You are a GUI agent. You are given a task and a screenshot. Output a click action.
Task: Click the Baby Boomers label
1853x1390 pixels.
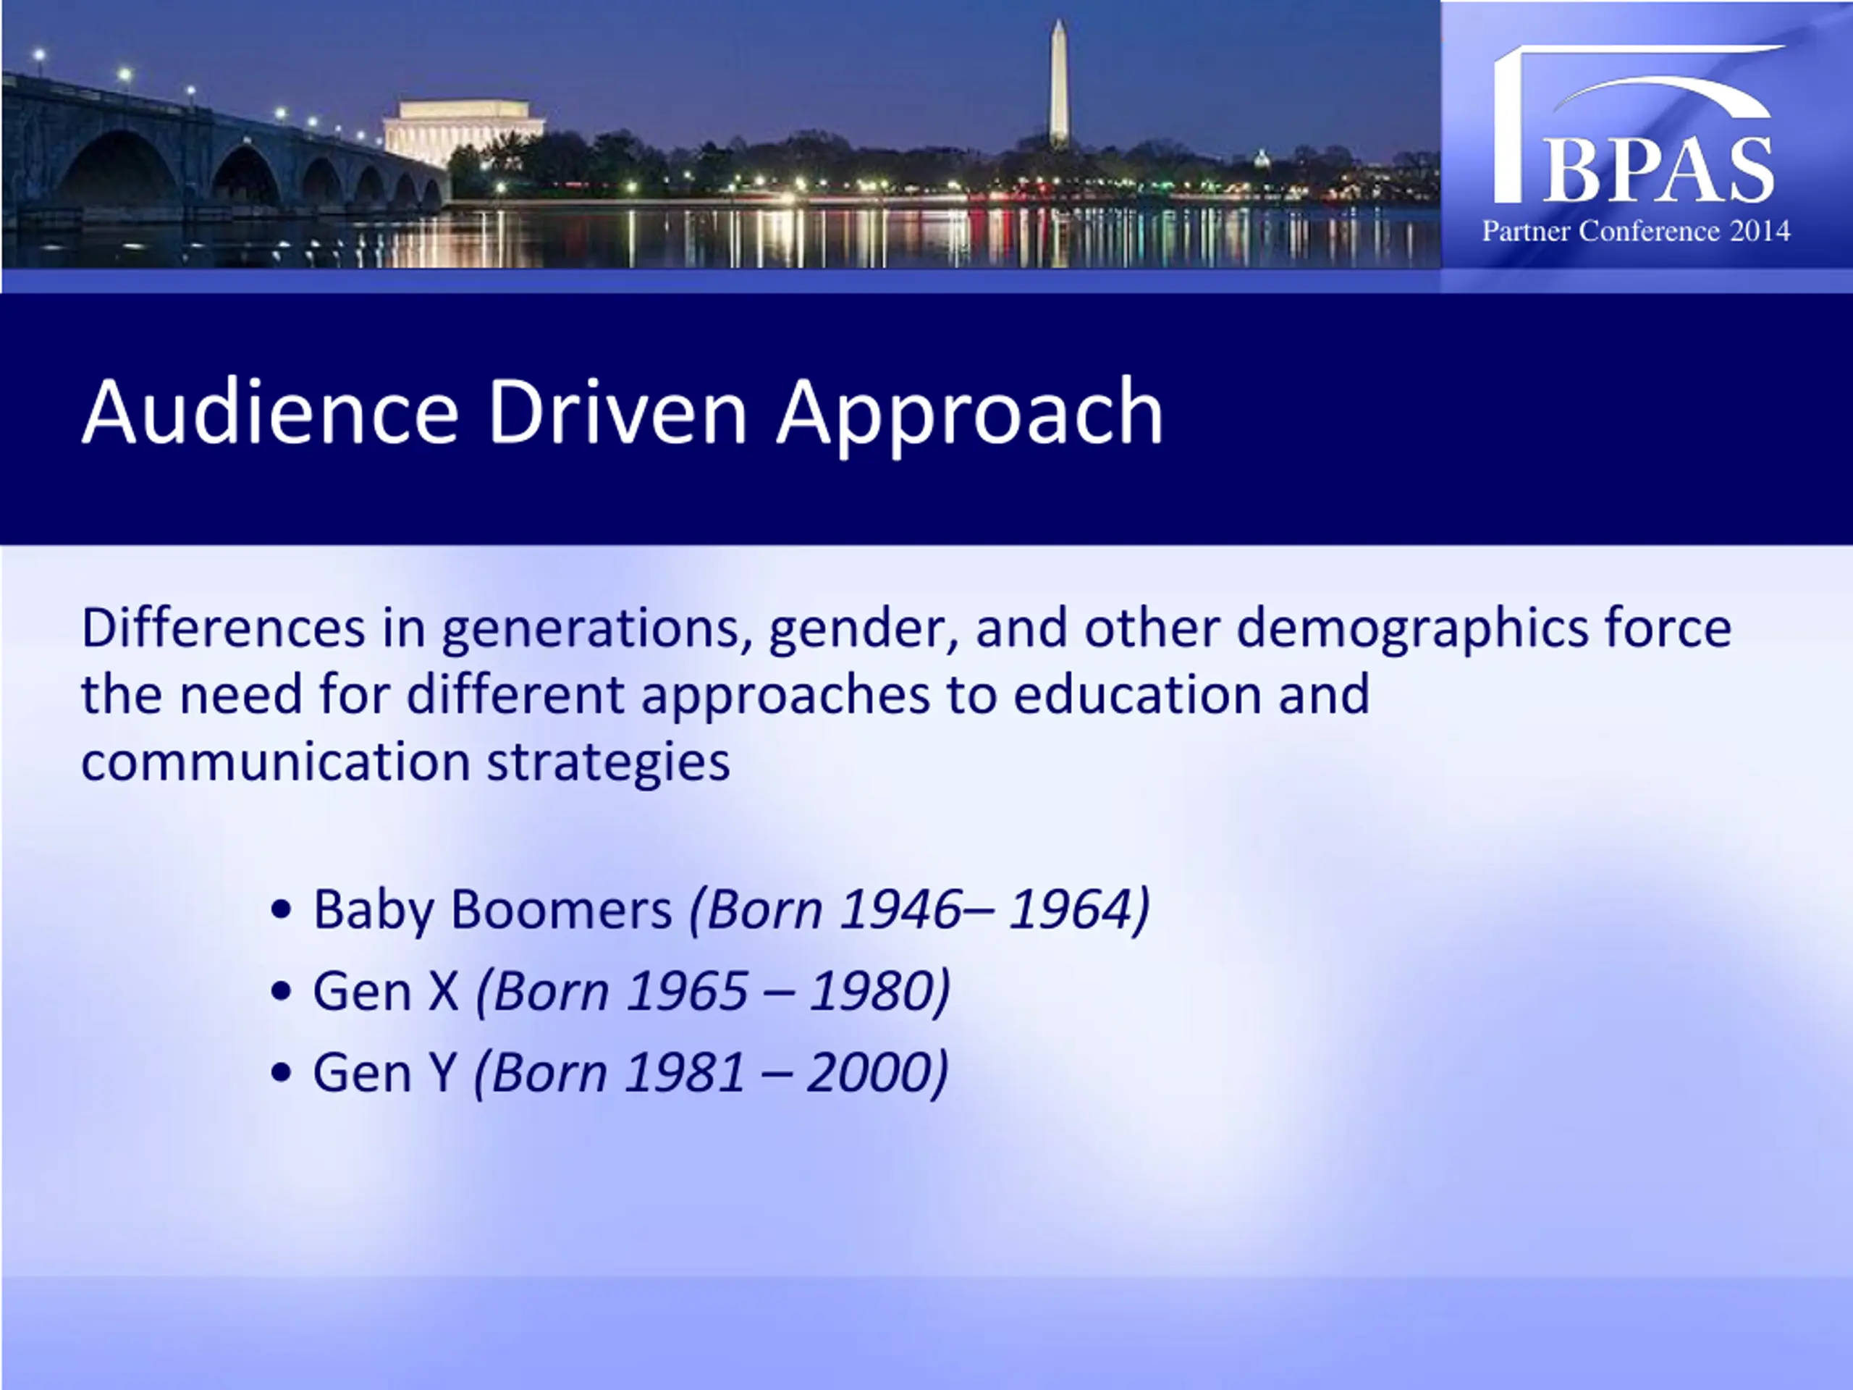pos(491,909)
